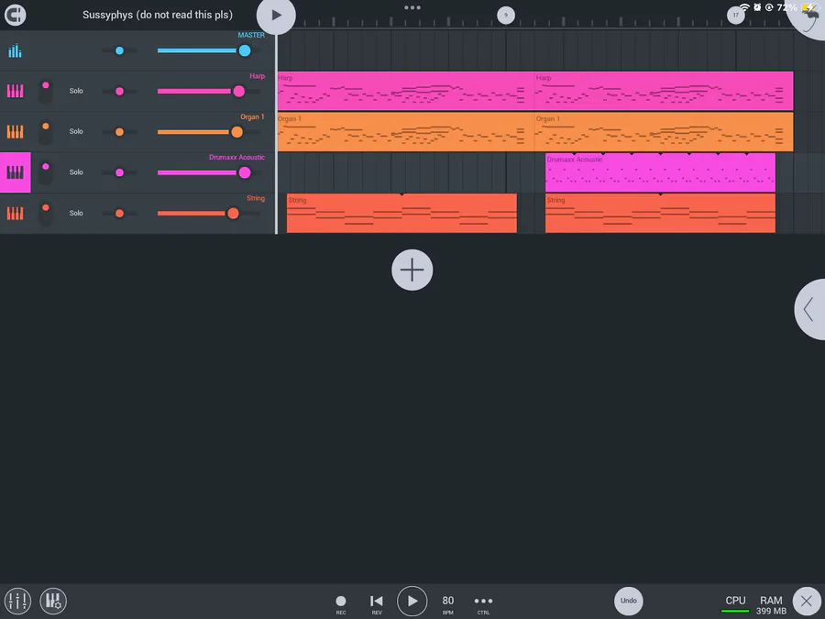Adjust the String pan knob

click(x=119, y=213)
